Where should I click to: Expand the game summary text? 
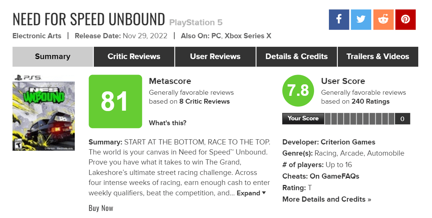[251, 193]
